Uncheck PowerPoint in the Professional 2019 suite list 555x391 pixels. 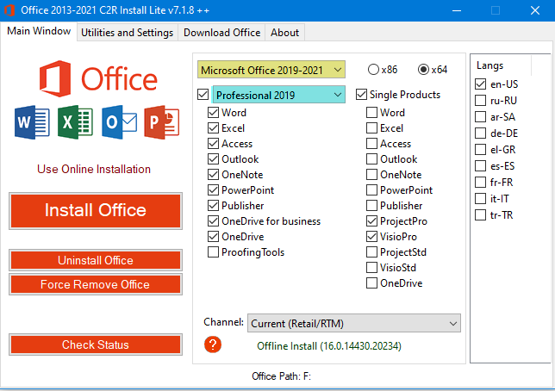pyautogui.click(x=213, y=190)
